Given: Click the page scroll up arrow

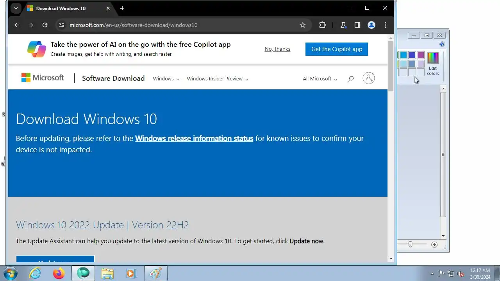Looking at the screenshot, I should point(391,38).
